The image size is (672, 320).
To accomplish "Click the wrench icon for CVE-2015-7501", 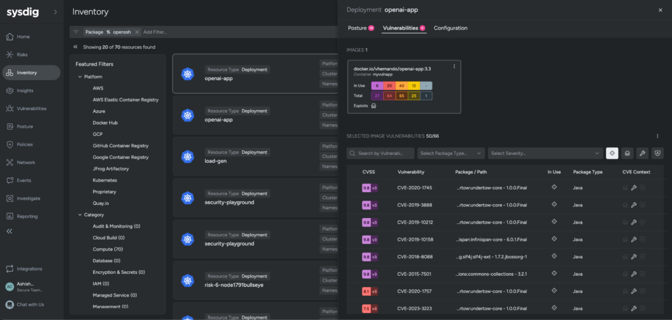I will pyautogui.click(x=634, y=274).
